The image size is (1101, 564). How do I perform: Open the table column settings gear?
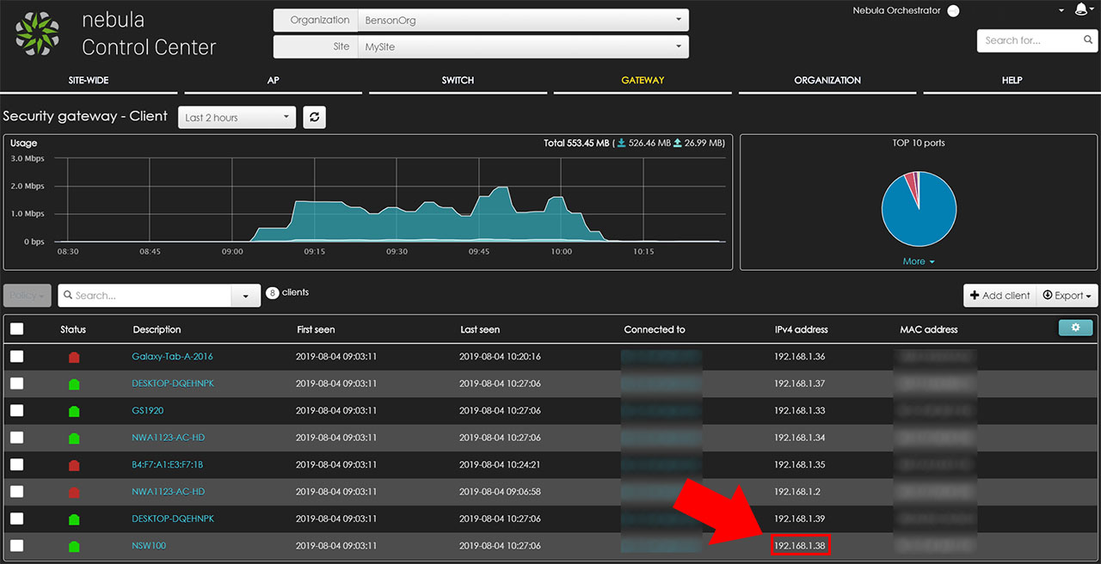pyautogui.click(x=1075, y=328)
